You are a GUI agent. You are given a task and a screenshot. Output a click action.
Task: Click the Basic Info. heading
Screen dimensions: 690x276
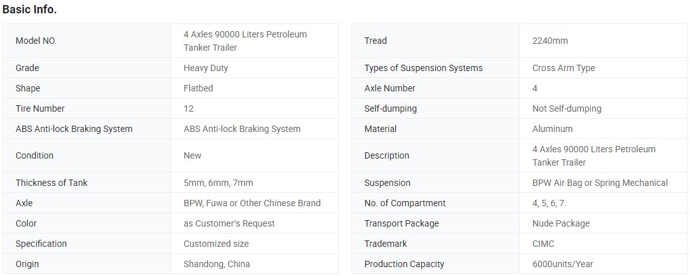tap(29, 10)
